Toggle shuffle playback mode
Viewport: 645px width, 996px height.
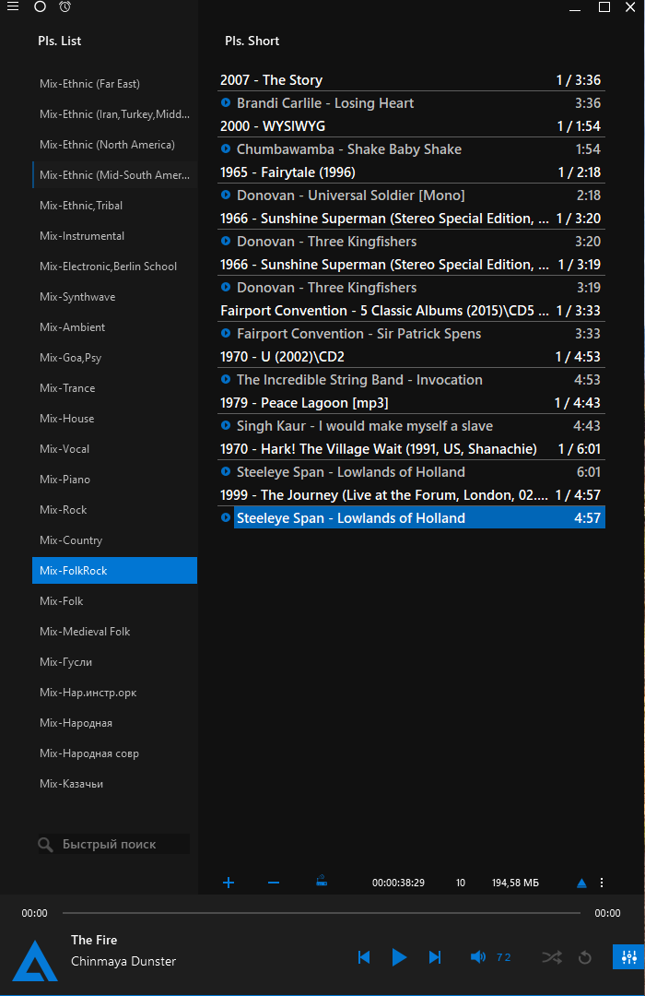coord(551,957)
